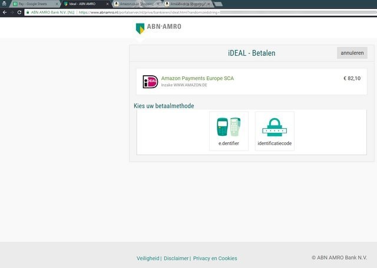Switch to Amazon.co.uk Shopping tab
This screenshot has height=268, width=377.
136,4
